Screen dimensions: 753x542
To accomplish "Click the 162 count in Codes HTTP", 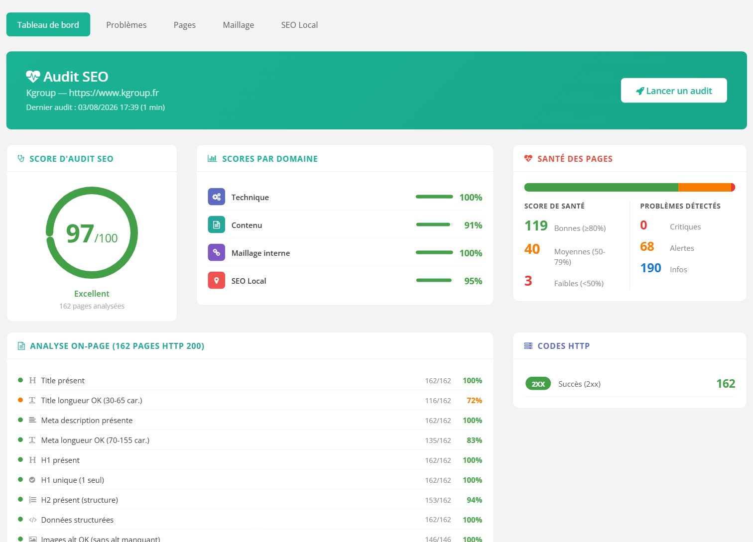I will point(726,383).
